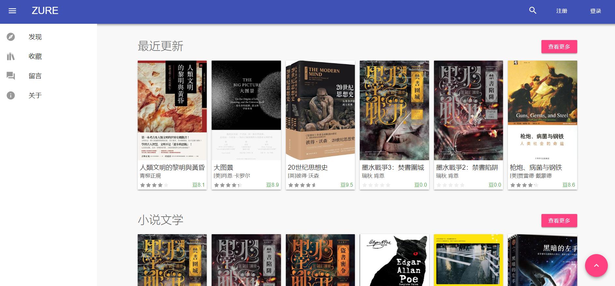Click the title 20世纪思想史
This screenshot has height=286, width=615.
pos(308,167)
